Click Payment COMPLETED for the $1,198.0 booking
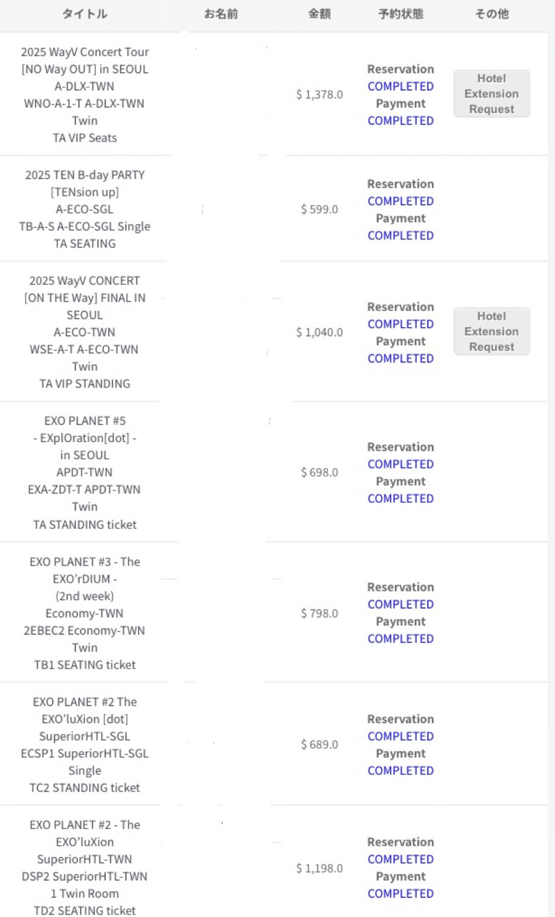555x917 pixels. [400, 894]
